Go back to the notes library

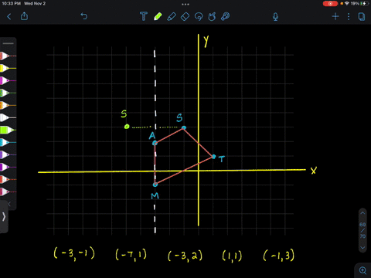[9, 17]
